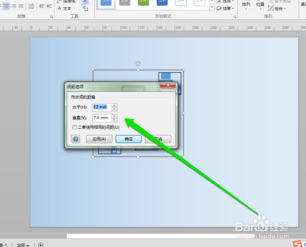The width and height of the screenshot is (306, 247).
Task: Open the 组合 group dropdown
Action: click(x=277, y=9)
